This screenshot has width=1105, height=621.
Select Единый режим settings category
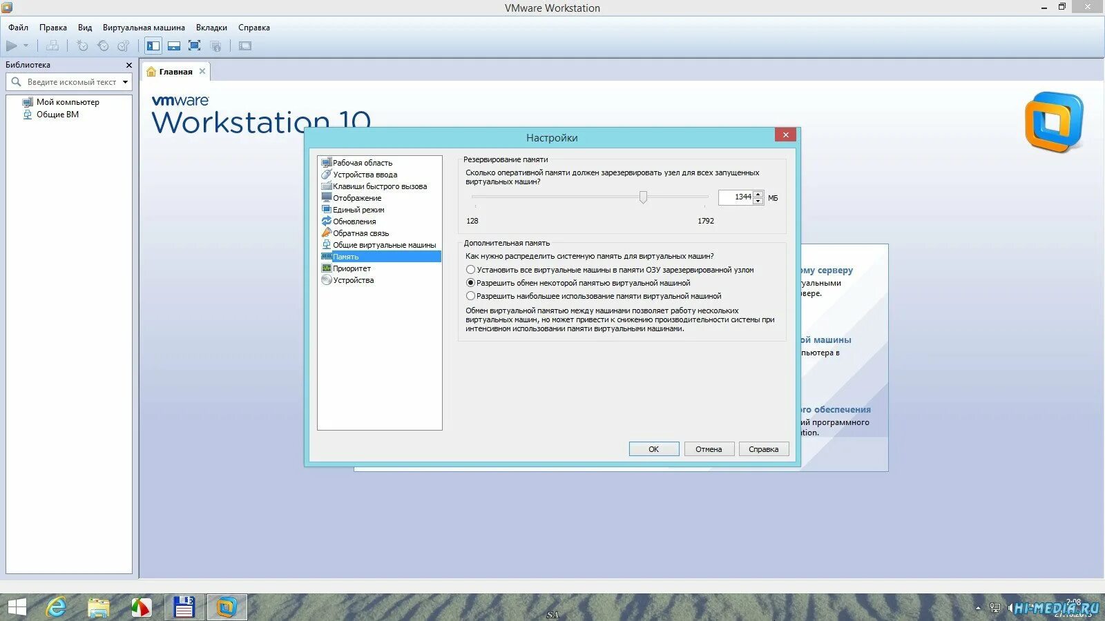358,210
